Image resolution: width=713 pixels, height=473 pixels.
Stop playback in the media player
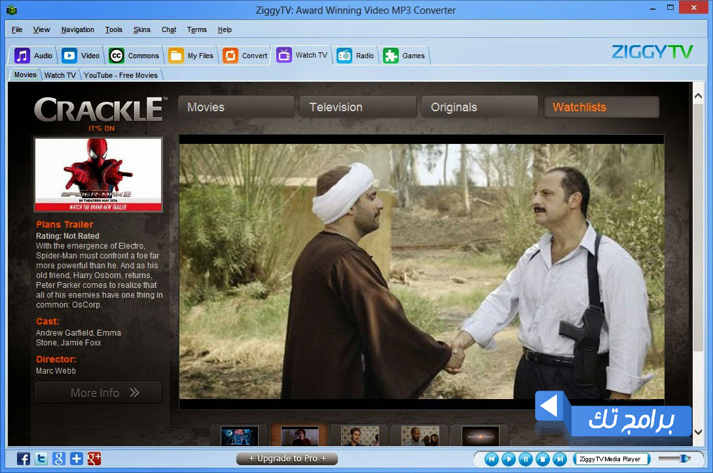543,459
